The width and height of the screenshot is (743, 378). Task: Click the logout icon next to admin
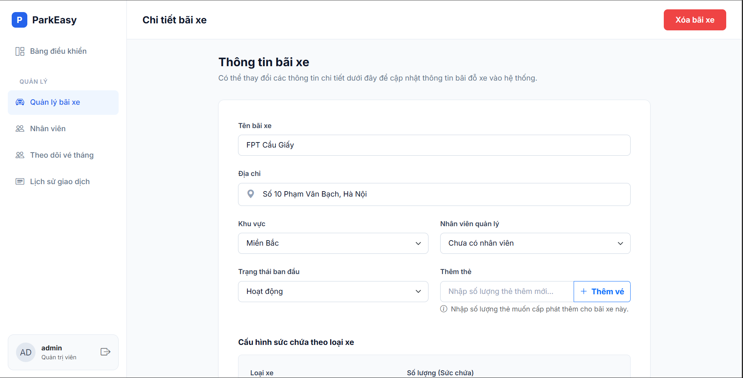pos(105,352)
